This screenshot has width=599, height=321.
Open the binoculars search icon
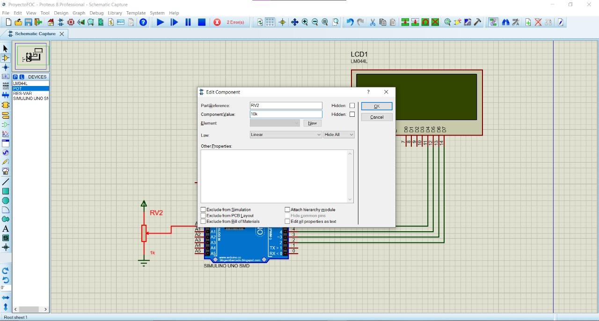(505, 22)
